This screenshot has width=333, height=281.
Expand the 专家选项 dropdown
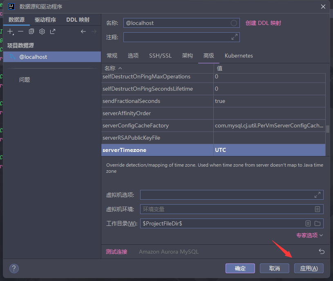pos(309,235)
